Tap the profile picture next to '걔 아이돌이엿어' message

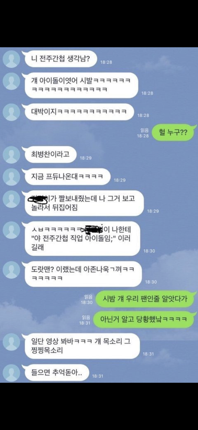[11, 82]
